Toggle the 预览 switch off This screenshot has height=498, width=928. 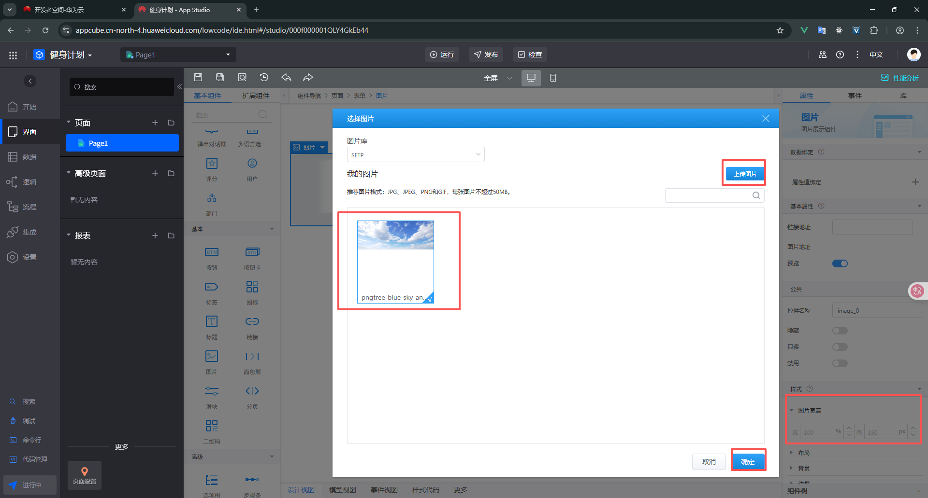coord(840,263)
